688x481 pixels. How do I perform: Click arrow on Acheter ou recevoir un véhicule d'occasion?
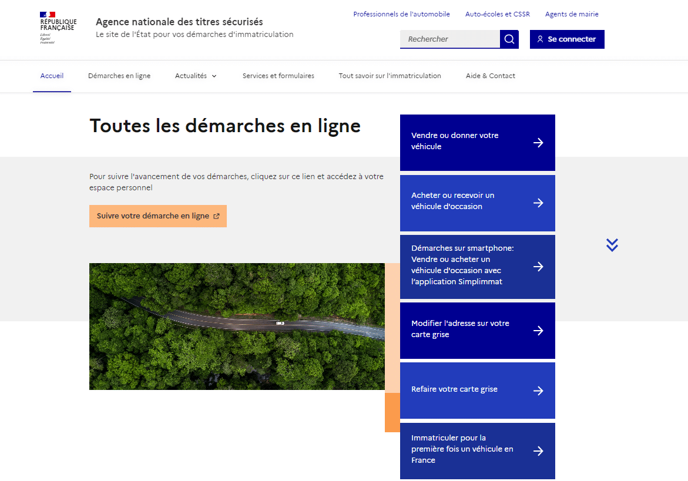tap(538, 203)
